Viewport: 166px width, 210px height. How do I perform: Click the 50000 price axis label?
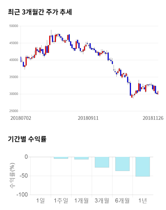tap(13, 26)
